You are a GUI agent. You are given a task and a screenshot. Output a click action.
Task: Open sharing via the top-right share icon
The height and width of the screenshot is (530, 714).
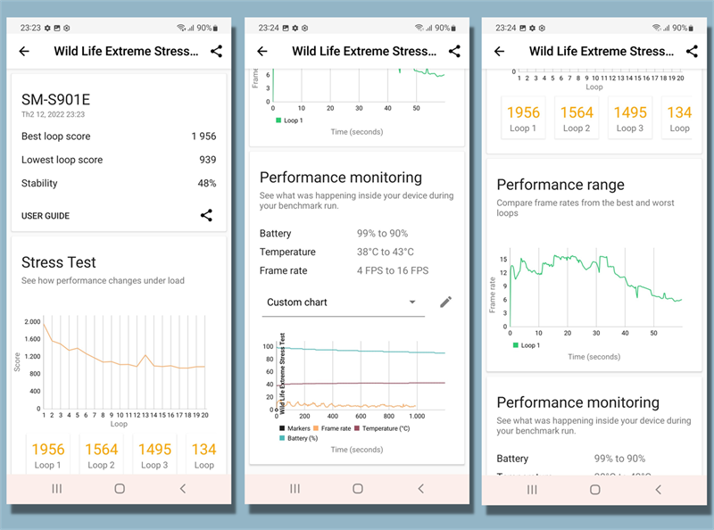216,52
